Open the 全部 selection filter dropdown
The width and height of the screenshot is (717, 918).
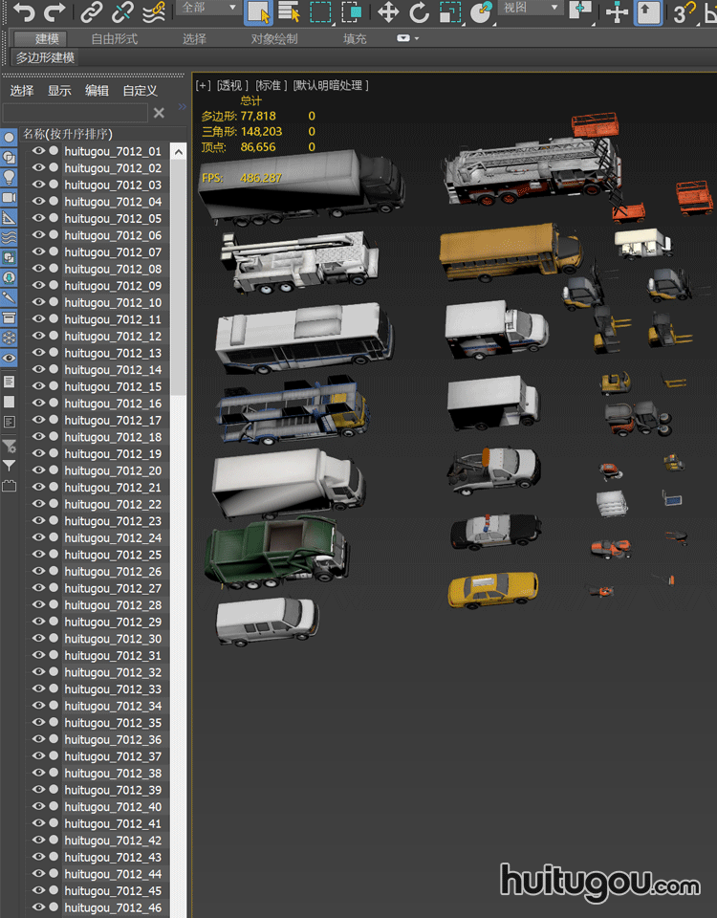click(x=207, y=8)
